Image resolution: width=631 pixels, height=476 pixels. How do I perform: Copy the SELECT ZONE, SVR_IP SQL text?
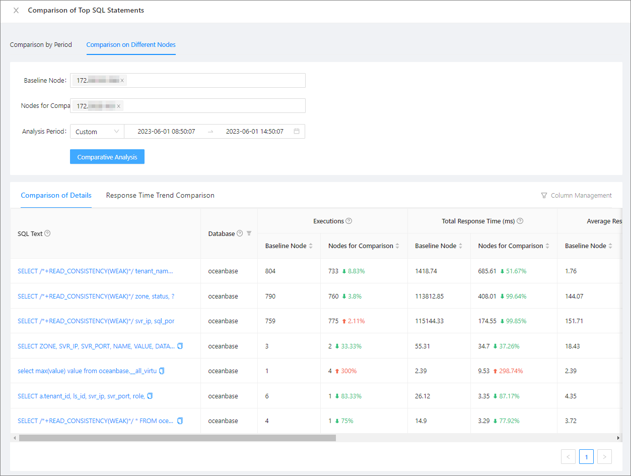tap(180, 346)
